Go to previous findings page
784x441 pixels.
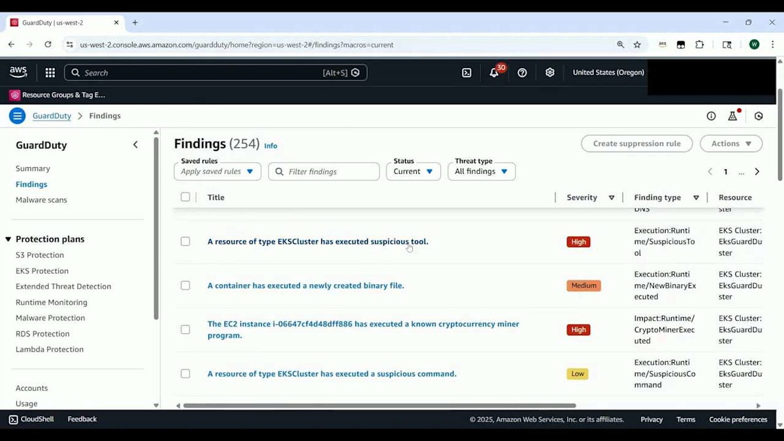(710, 172)
